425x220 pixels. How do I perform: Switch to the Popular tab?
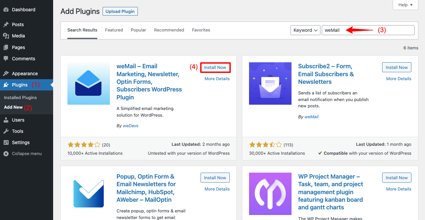(x=138, y=30)
